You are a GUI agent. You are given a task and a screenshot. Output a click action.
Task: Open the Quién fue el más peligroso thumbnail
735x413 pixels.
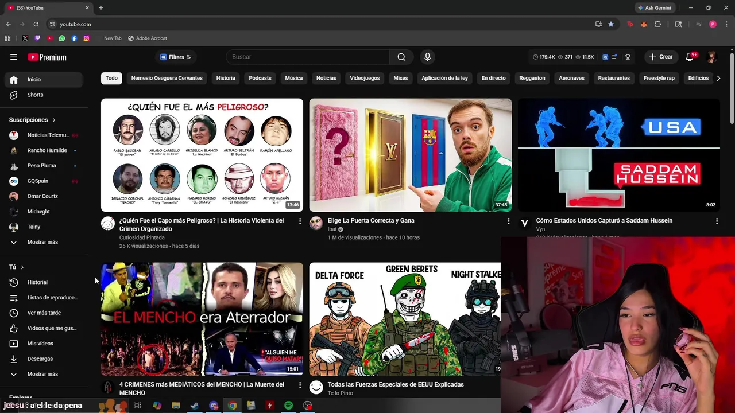tap(202, 155)
